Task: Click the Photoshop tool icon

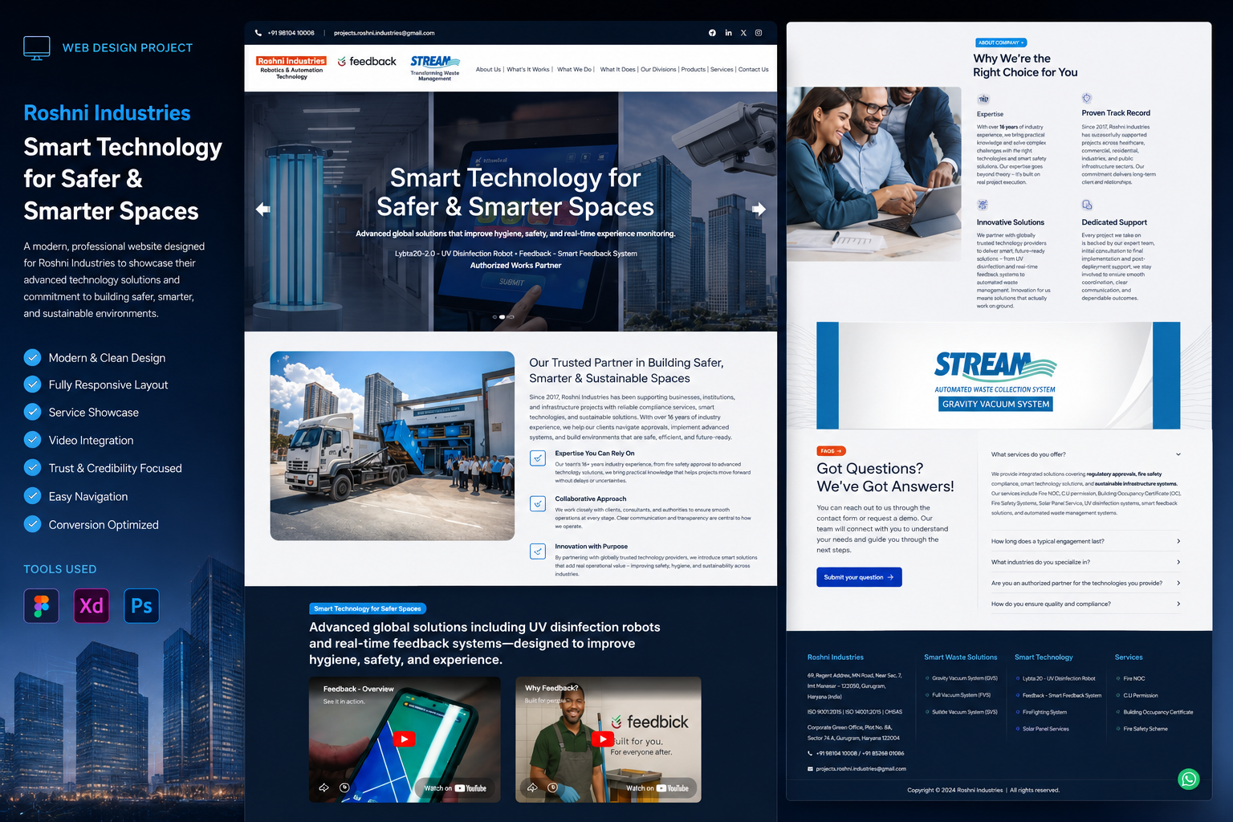Action: point(142,605)
